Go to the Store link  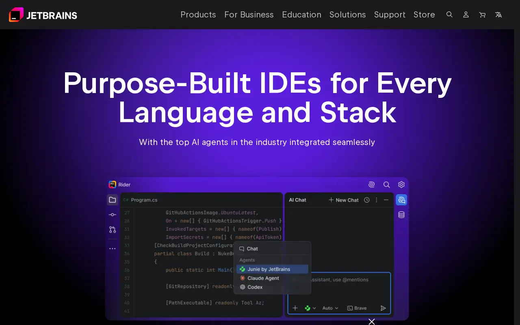(x=424, y=15)
